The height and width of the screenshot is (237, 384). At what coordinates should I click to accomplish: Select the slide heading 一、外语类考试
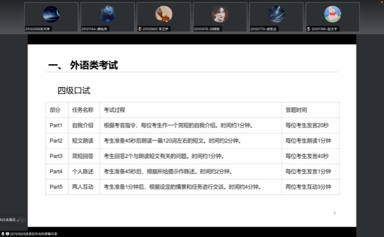pyautogui.click(x=83, y=65)
